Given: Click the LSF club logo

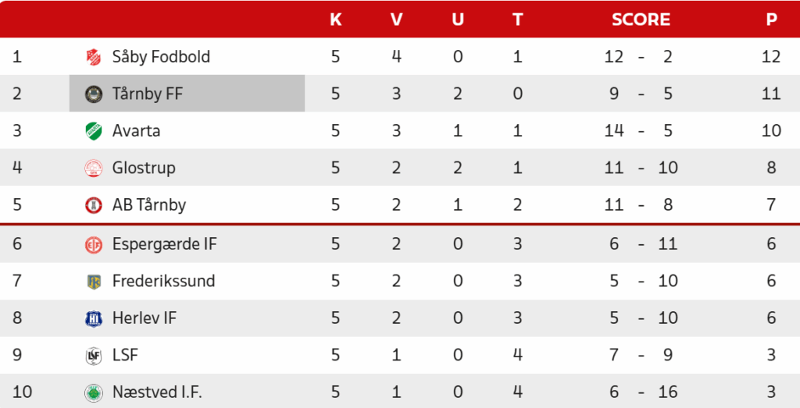Looking at the screenshot, I should pos(93,356).
